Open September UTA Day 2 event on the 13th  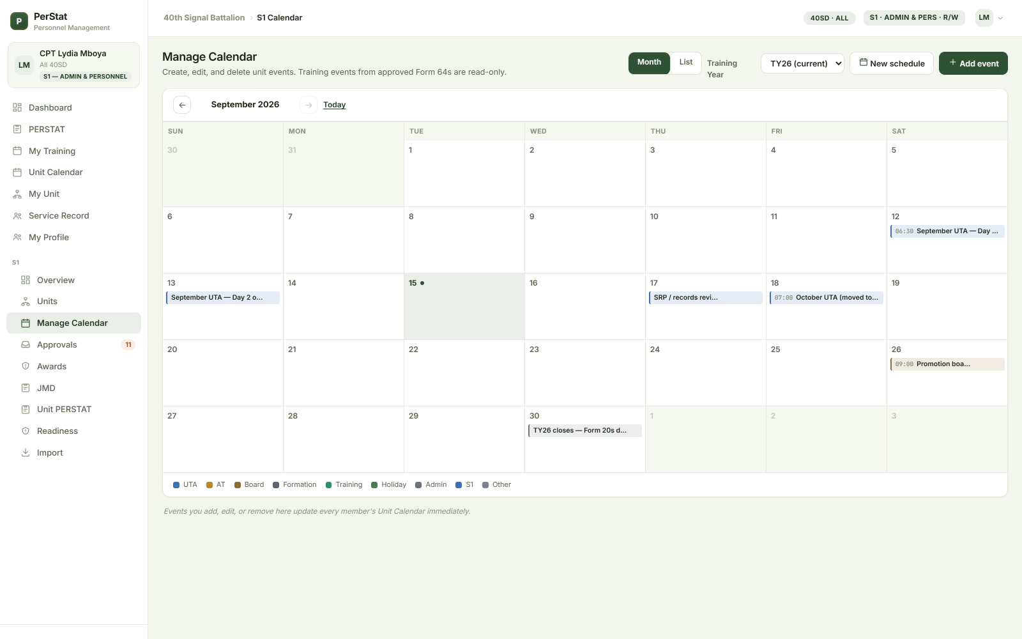point(223,298)
